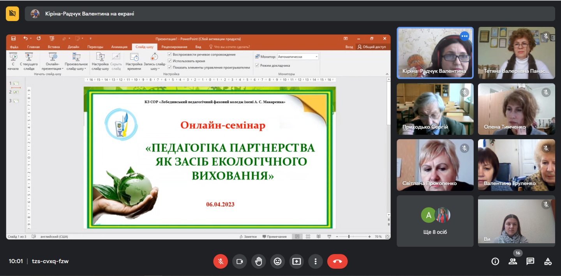Viewport: 561px width, 276px height.
Task: Click the PowerPoint zoom slider at 70%
Action: click(x=349, y=237)
